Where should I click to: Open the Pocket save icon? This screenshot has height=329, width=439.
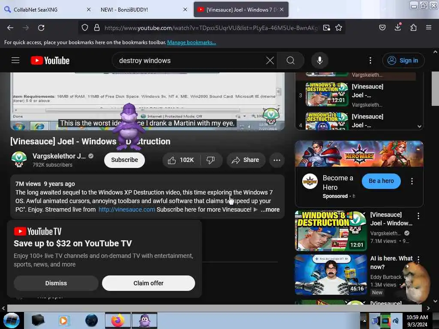pyautogui.click(x=382, y=27)
